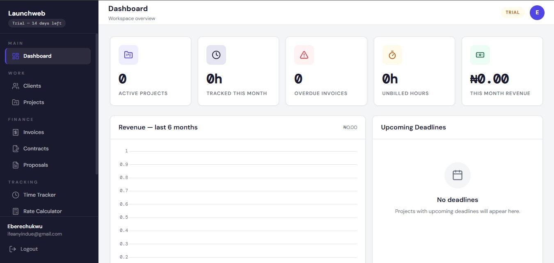
Task: Navigate to Invoices
Action: point(48,132)
